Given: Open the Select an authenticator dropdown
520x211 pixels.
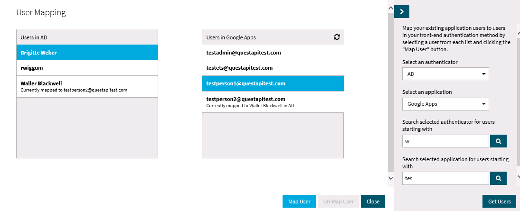Looking at the screenshot, I should [x=445, y=74].
